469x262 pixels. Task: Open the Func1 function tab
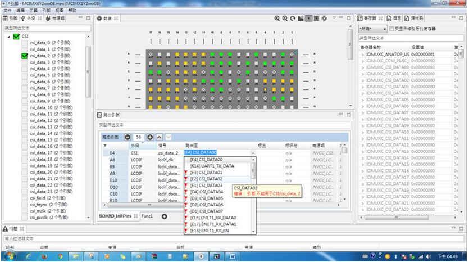pyautogui.click(x=147, y=216)
